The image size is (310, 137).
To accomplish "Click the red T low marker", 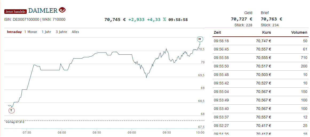I will point(11,110).
